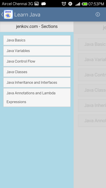Tap the Learn Java app logo
The image size is (106, 188).
[x=8, y=14]
